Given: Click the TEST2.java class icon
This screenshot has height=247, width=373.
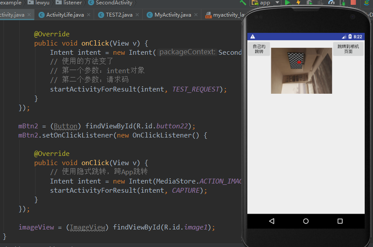Looking at the screenshot, I should 101,15.
